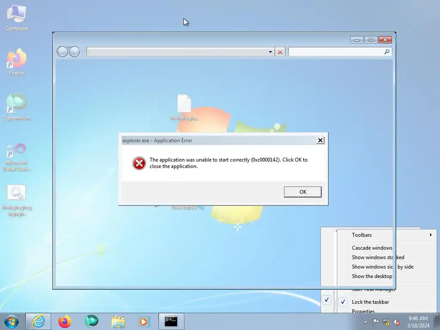Click OK in the explorer.exe error dialog

click(303, 192)
